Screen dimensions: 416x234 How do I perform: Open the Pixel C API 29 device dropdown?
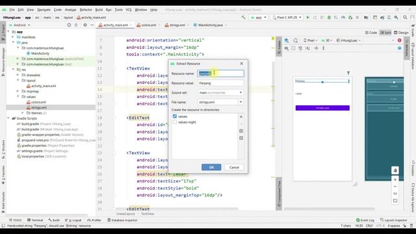click(287, 18)
